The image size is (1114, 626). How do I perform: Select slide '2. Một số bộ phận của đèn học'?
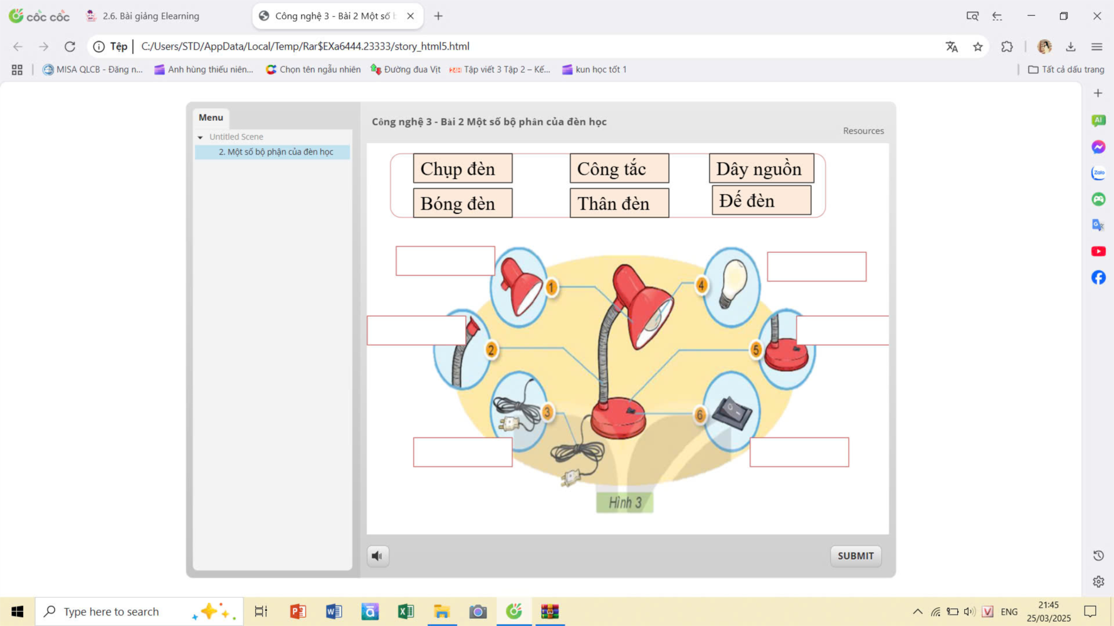click(275, 152)
